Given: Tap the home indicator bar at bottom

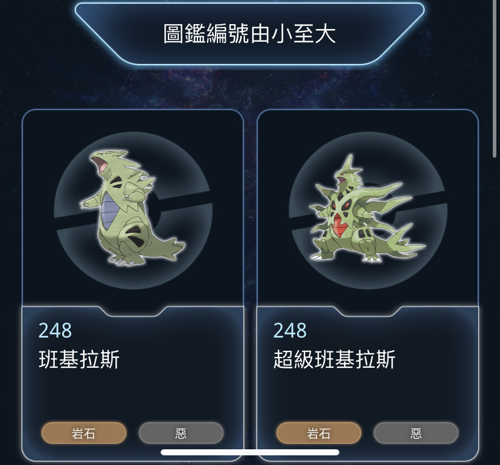Looking at the screenshot, I should click(x=250, y=452).
